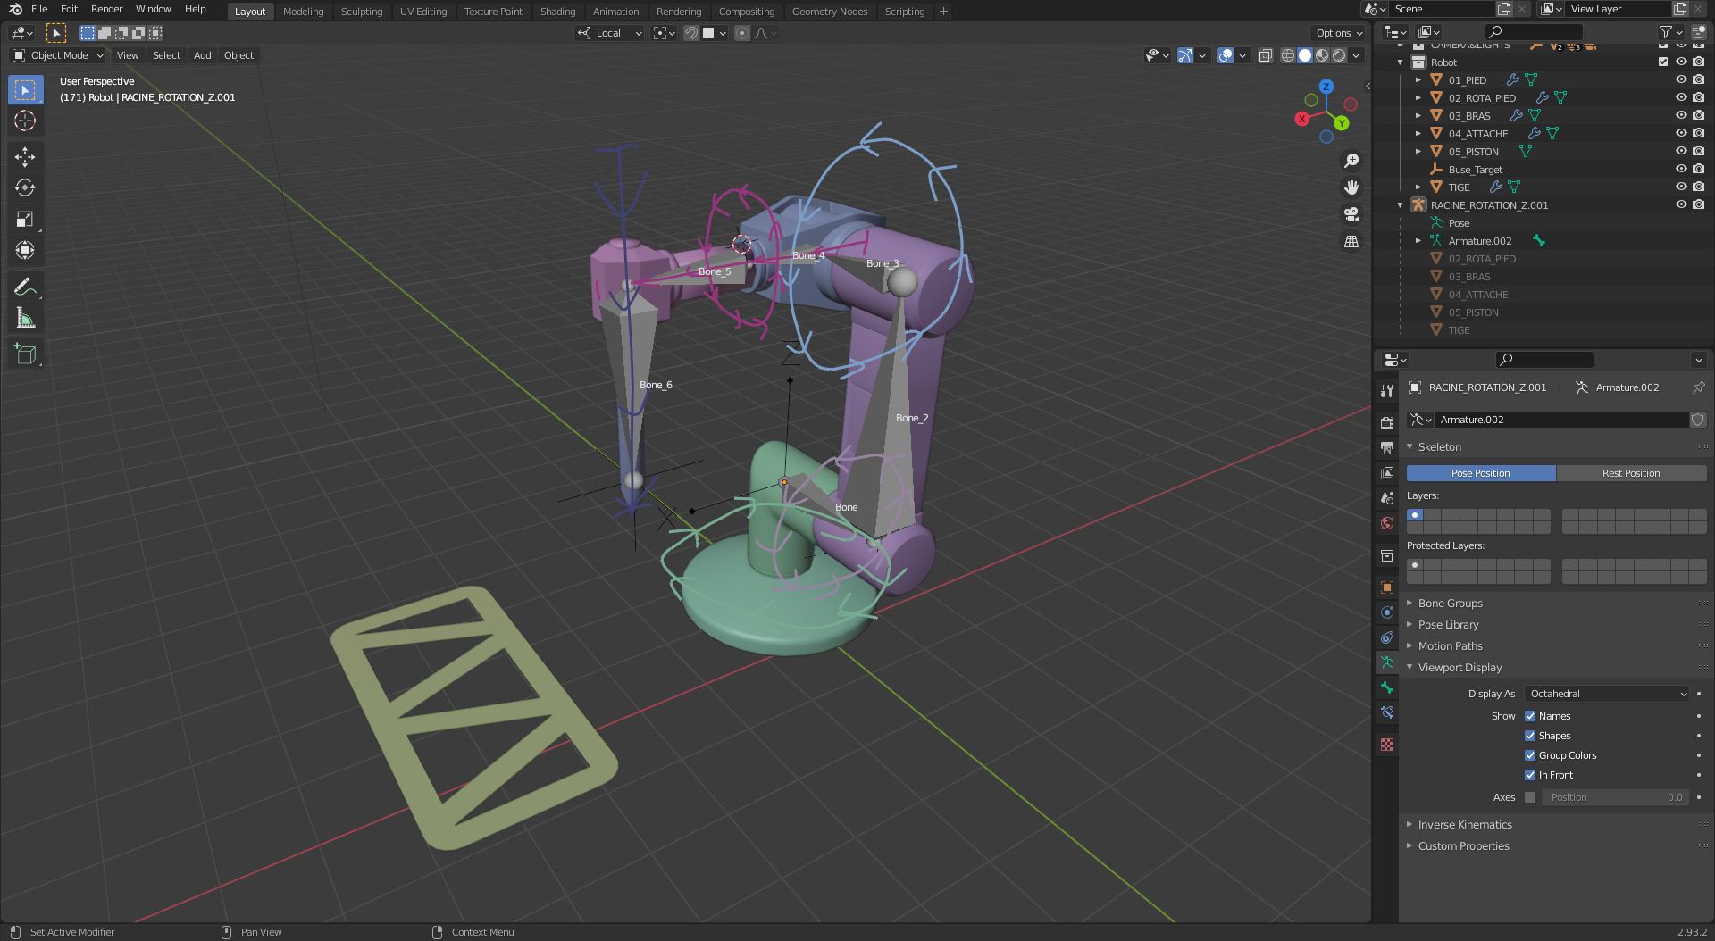Select the Add Cube tool

pyautogui.click(x=25, y=354)
